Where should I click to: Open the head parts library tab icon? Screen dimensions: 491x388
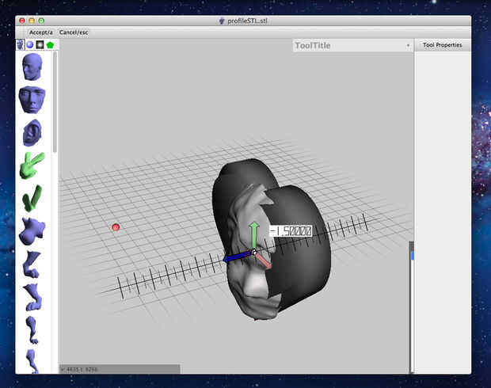pos(21,45)
